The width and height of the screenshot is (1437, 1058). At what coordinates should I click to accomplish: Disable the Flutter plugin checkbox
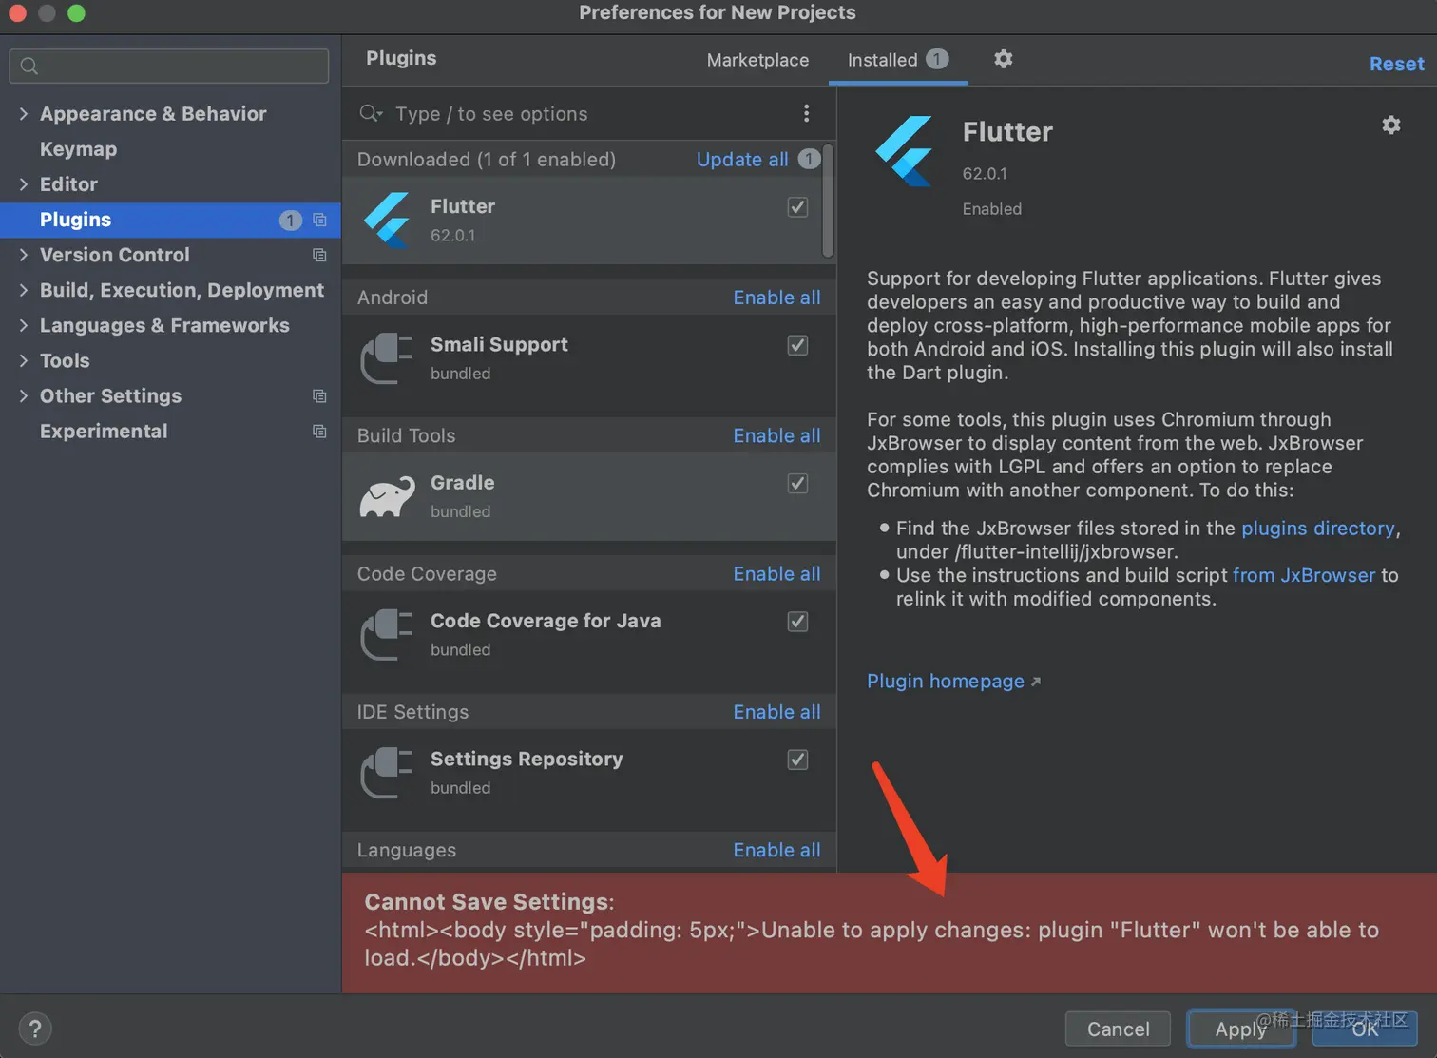pyautogui.click(x=798, y=206)
